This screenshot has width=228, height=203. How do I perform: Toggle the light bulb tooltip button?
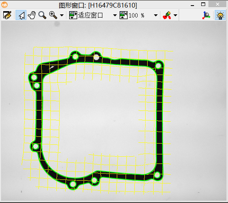[220, 15]
